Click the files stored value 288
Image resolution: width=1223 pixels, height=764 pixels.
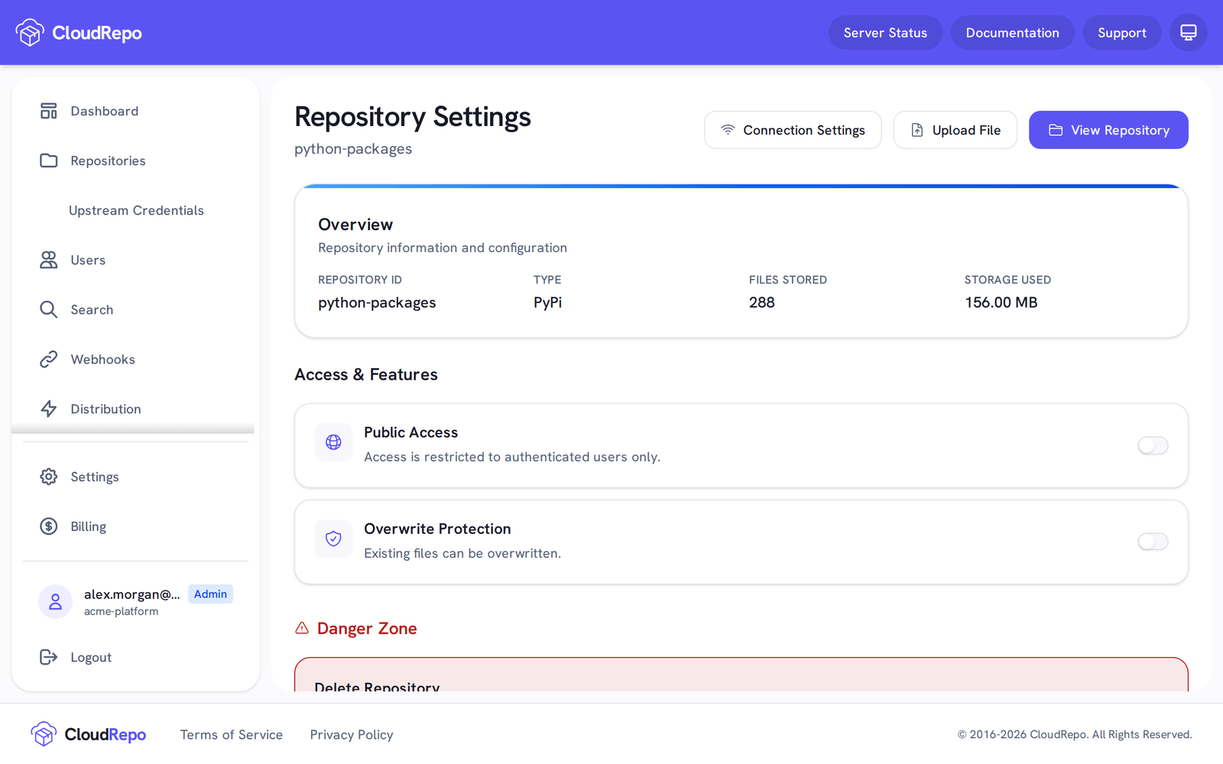(x=762, y=303)
